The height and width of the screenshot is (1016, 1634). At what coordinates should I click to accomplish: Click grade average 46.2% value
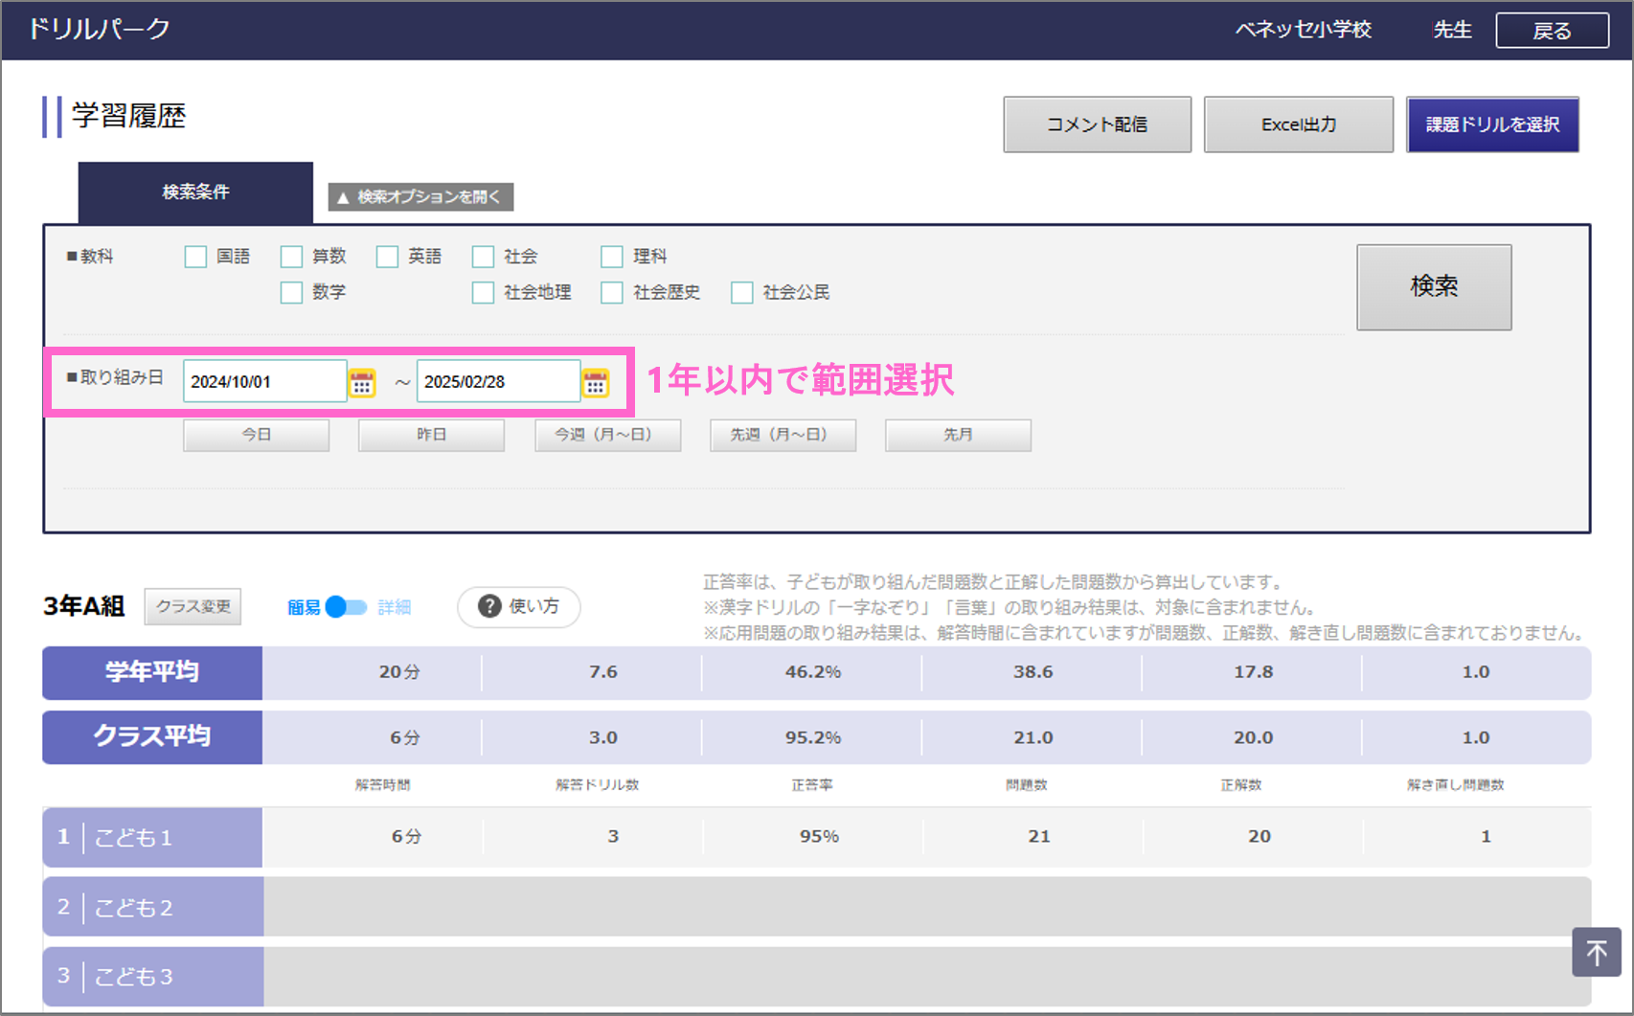813,672
